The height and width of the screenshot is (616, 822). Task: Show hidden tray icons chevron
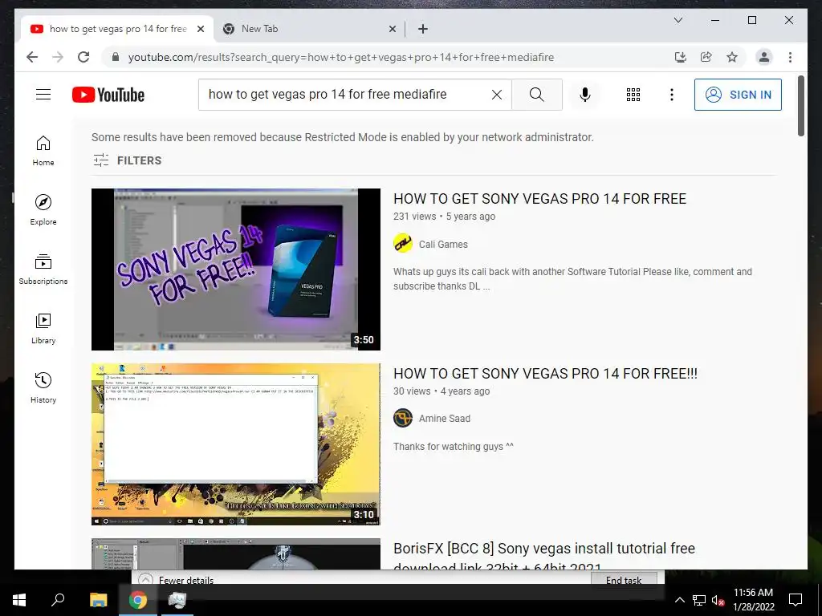[x=679, y=600]
